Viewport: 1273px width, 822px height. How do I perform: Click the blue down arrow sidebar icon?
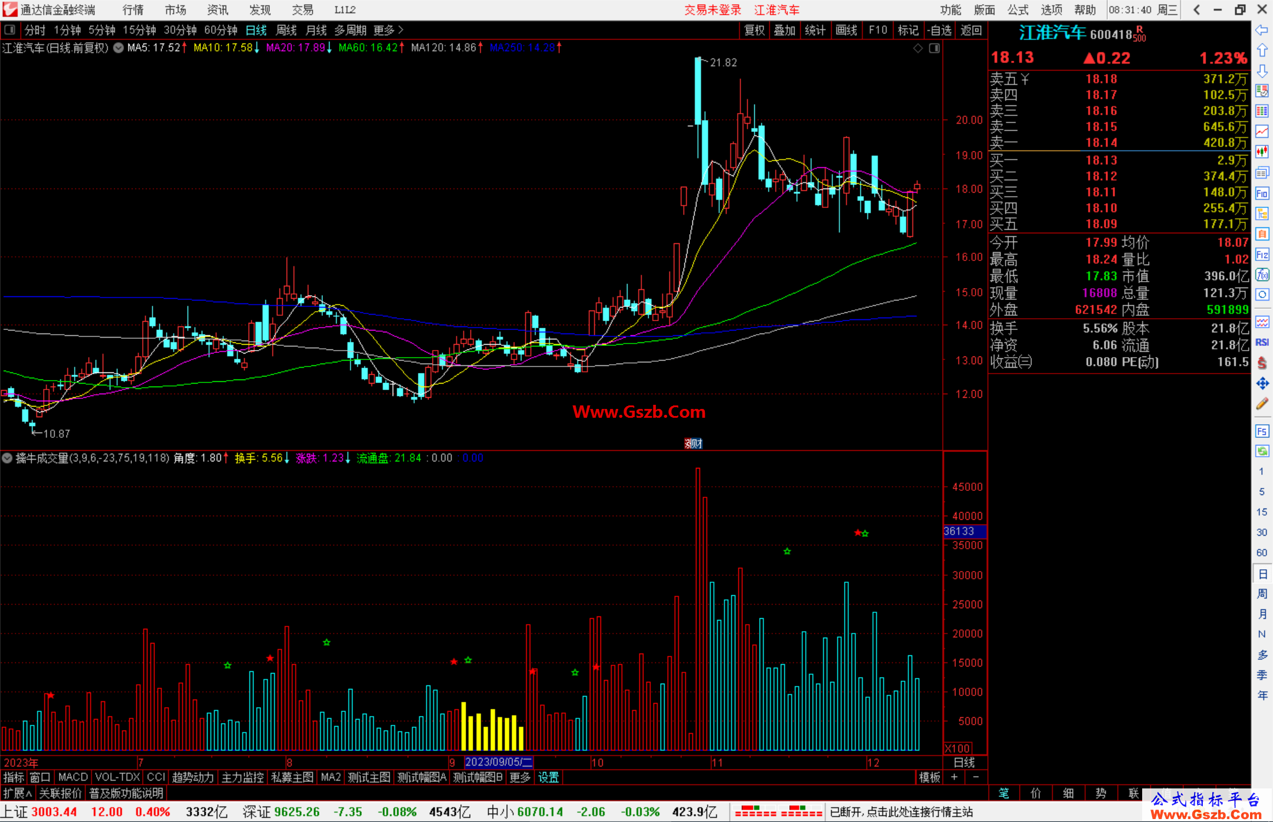(1262, 71)
